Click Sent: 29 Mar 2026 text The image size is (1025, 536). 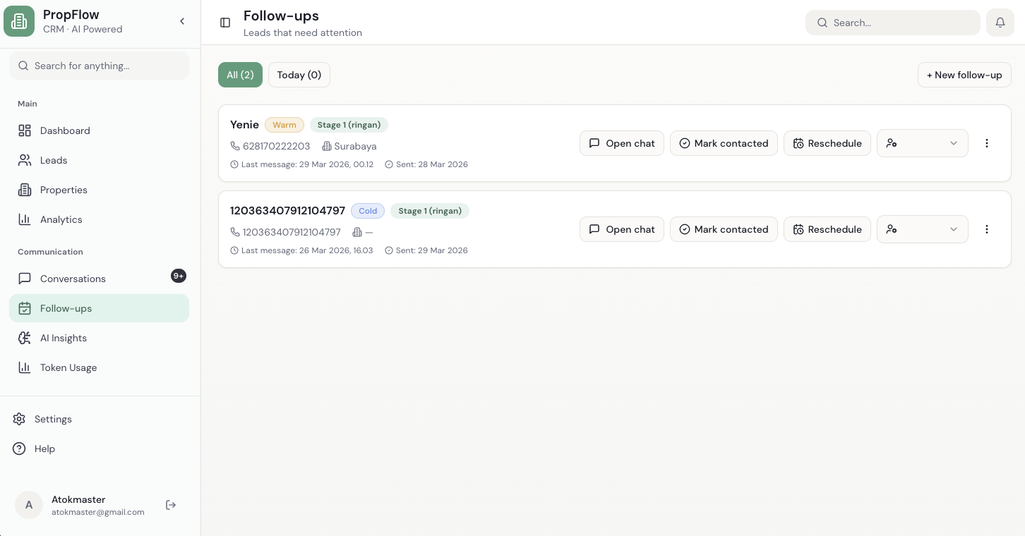(x=431, y=250)
